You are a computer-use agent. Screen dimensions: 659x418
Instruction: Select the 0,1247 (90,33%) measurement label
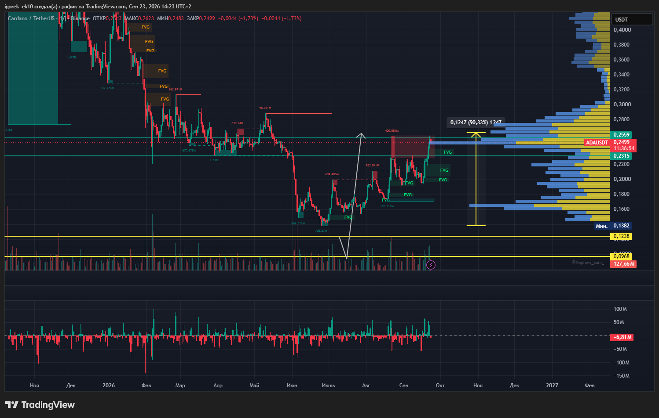(x=476, y=123)
